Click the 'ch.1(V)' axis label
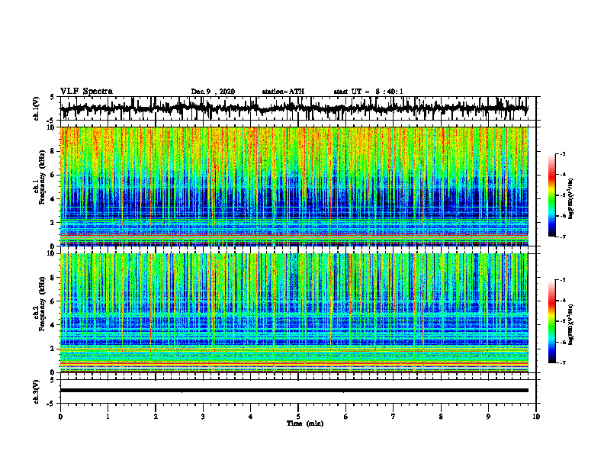This screenshot has width=604, height=467. [37, 108]
